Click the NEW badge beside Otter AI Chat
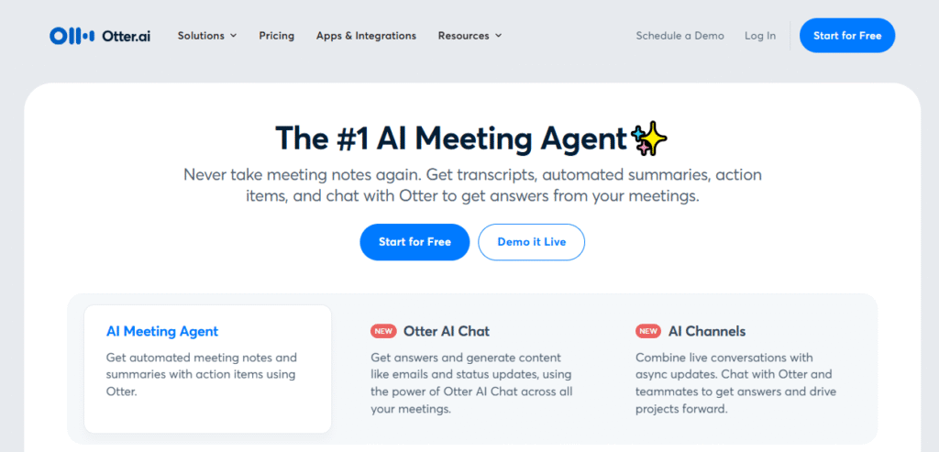The height and width of the screenshot is (452, 939). [x=383, y=331]
